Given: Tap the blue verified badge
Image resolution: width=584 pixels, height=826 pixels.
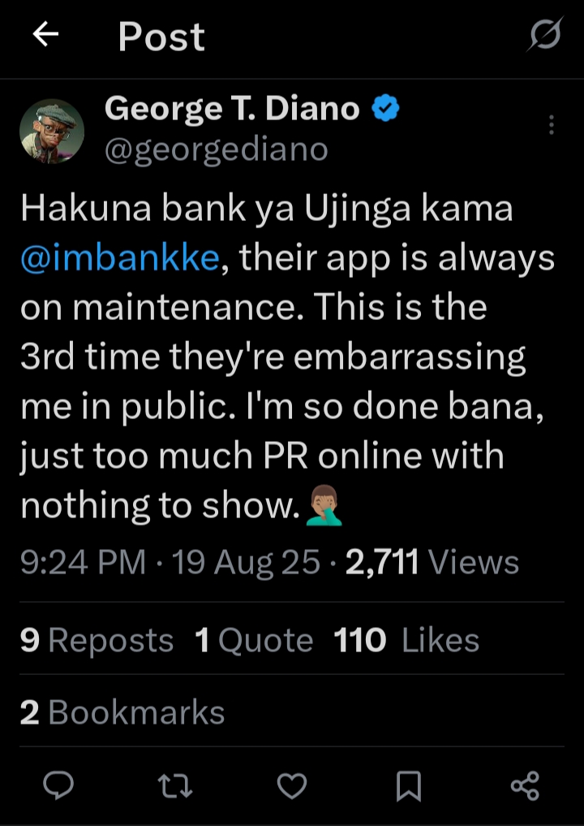Looking at the screenshot, I should coord(384,109).
